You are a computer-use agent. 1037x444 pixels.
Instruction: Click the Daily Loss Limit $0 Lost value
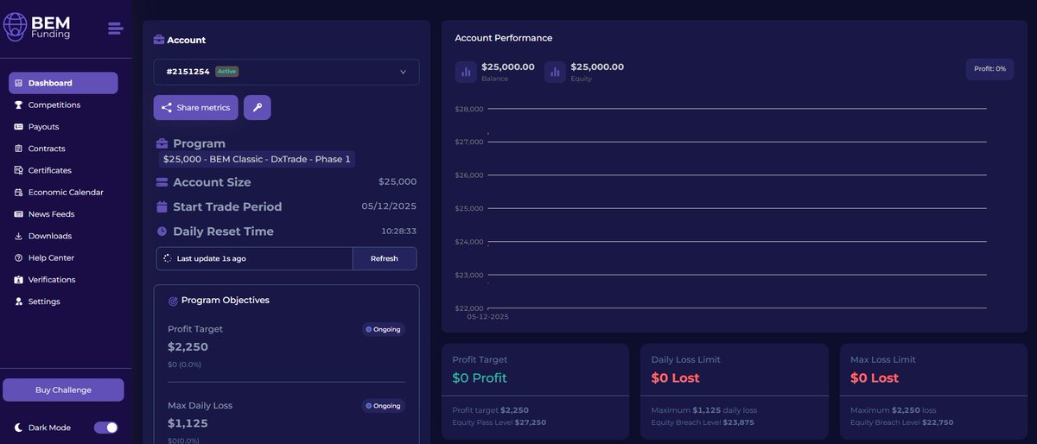(676, 378)
